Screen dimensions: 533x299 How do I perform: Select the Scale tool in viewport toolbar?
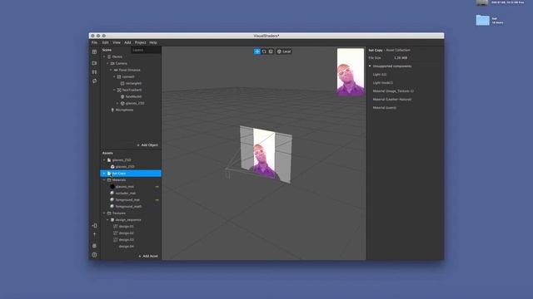coord(271,51)
